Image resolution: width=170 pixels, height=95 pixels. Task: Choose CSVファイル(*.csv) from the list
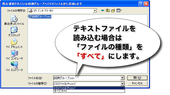click(x=89, y=88)
